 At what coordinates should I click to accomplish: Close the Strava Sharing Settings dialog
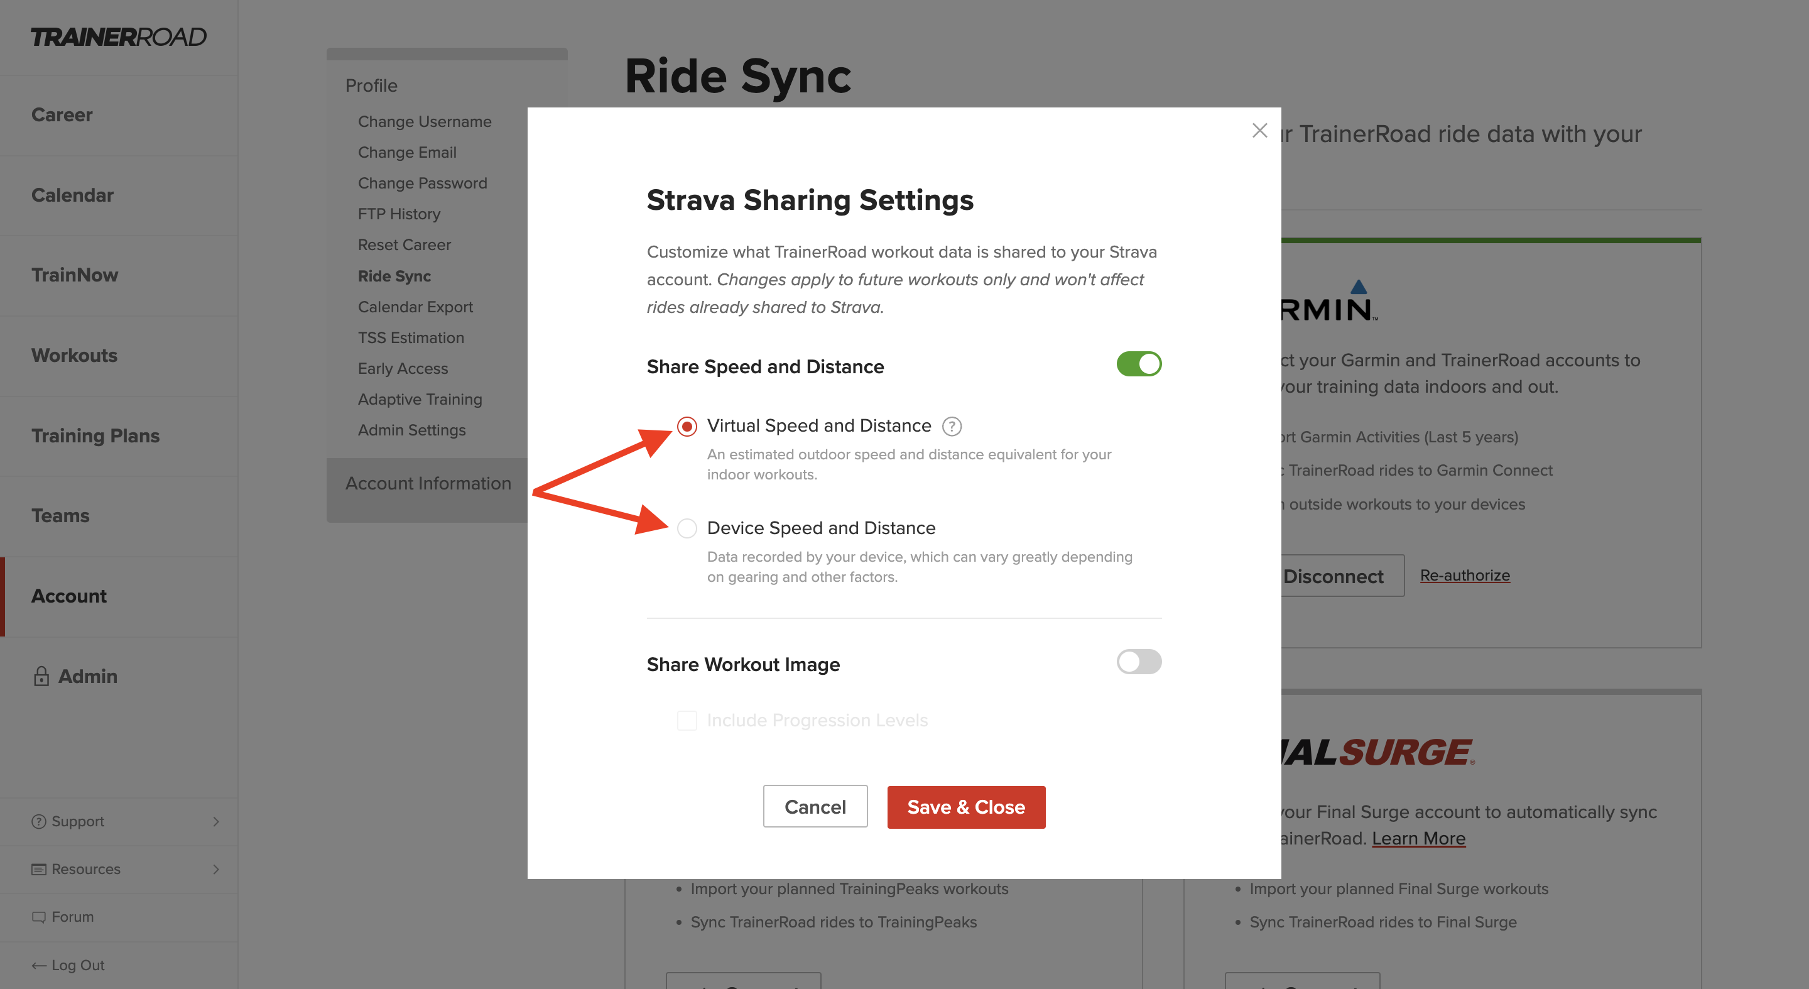[1260, 130]
